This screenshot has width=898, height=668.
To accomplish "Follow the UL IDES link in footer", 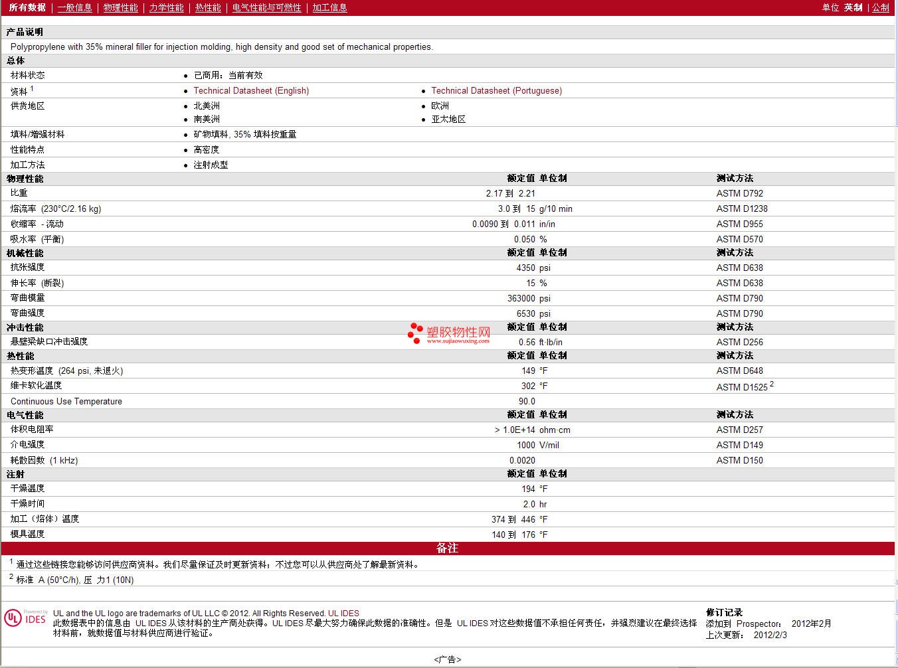I will [343, 613].
